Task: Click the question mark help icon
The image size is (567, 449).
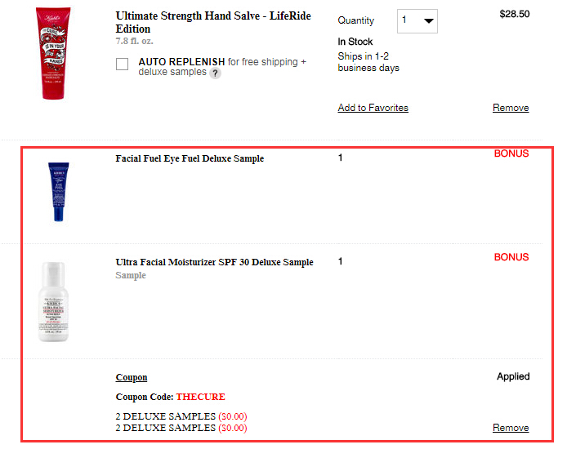Action: click(x=215, y=73)
